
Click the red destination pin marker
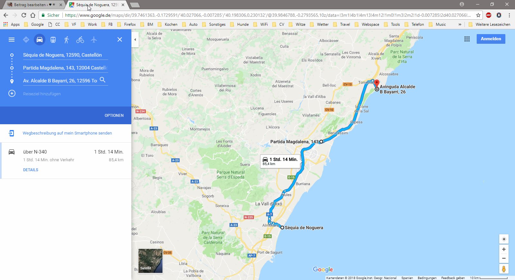[x=377, y=84]
